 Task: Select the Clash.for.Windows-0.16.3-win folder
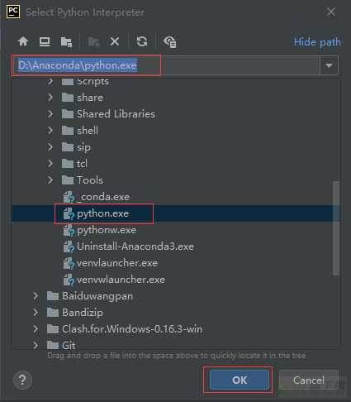[125, 329]
